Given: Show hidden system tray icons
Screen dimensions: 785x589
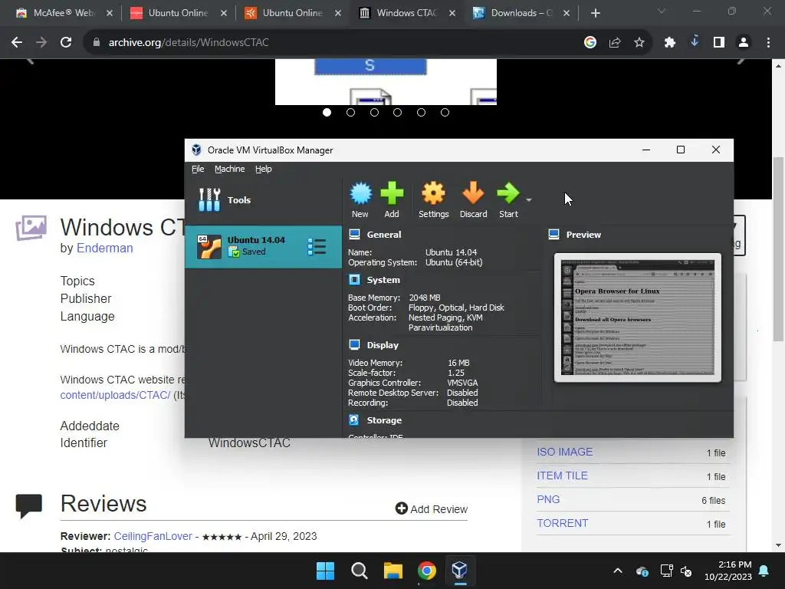Looking at the screenshot, I should coord(618,571).
